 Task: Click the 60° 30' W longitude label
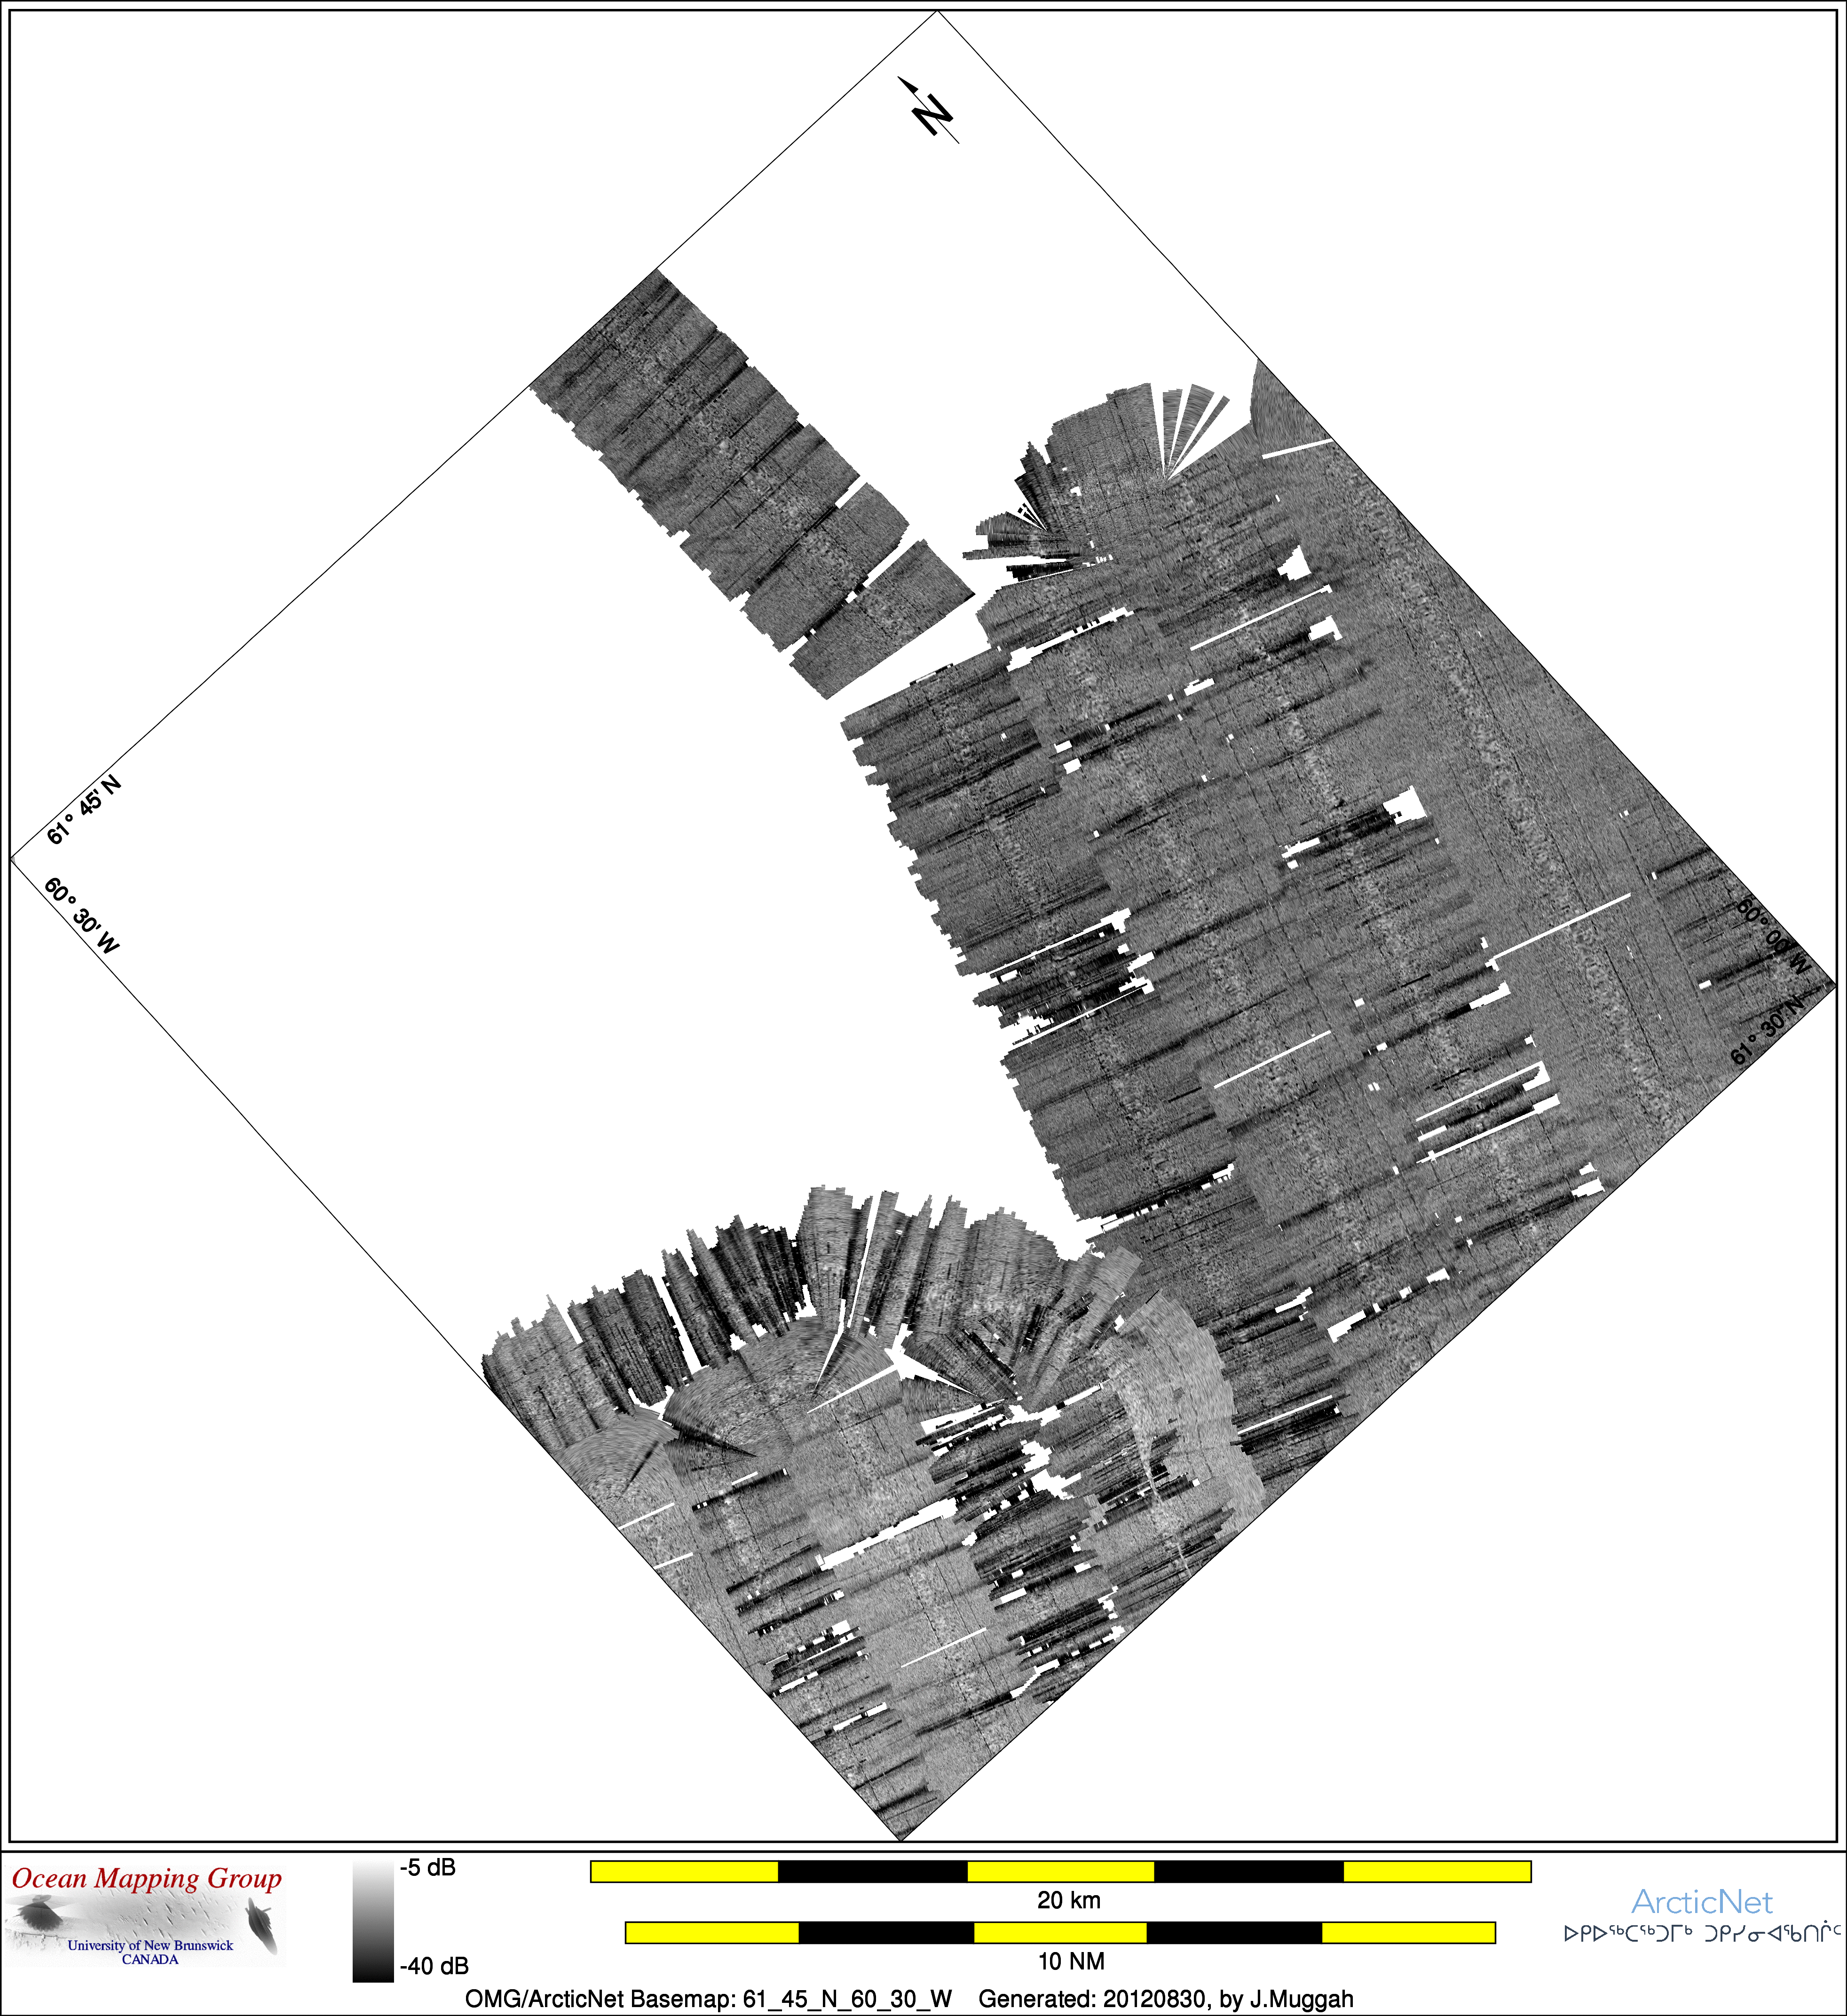point(81,915)
